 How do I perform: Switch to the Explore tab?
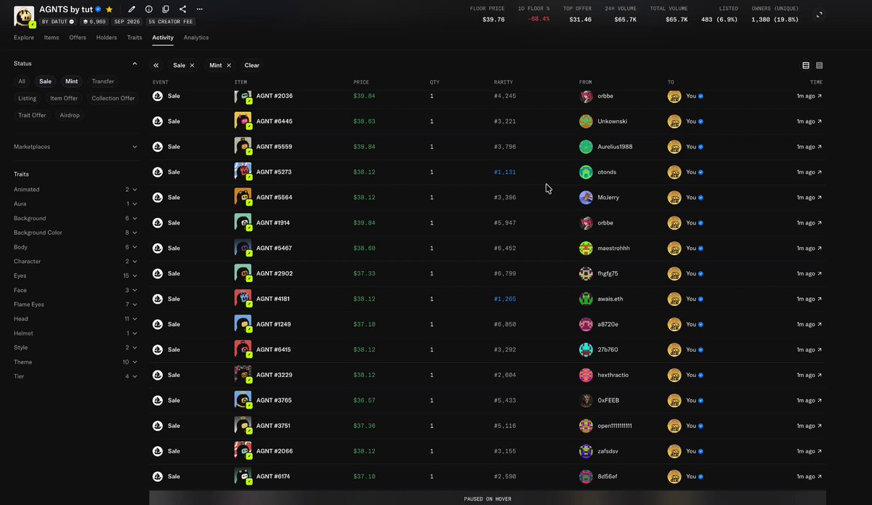click(x=24, y=38)
